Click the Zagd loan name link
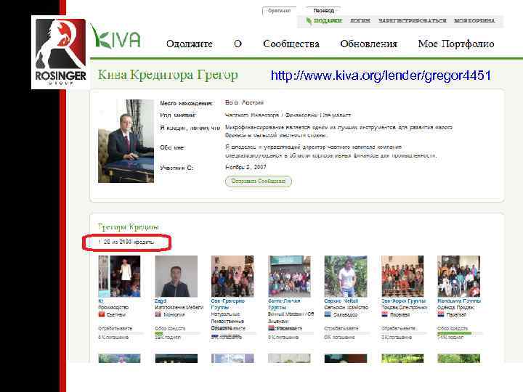The image size is (523, 392). (x=161, y=301)
